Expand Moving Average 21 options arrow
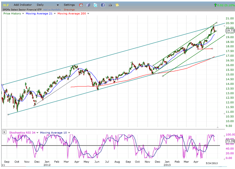235x169 pixels. click(55, 14)
